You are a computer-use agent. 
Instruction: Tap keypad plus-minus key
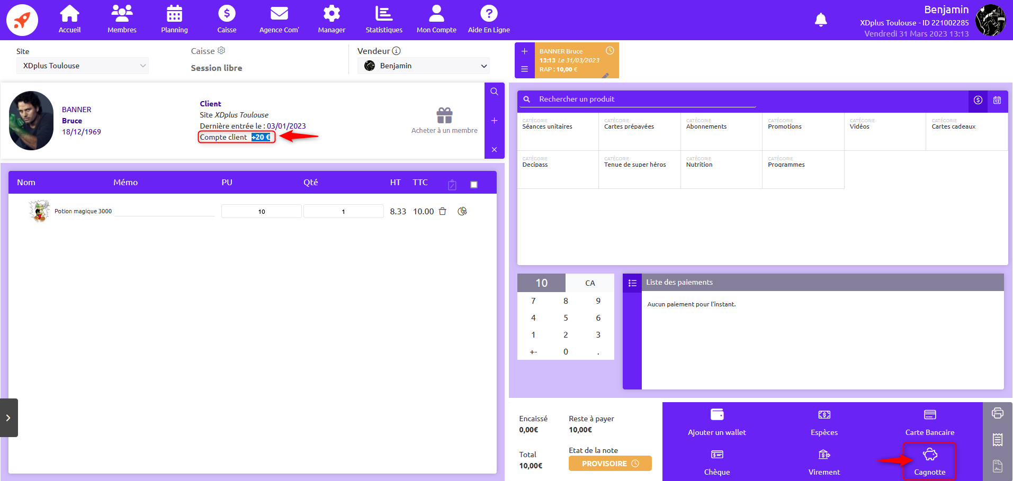click(533, 351)
